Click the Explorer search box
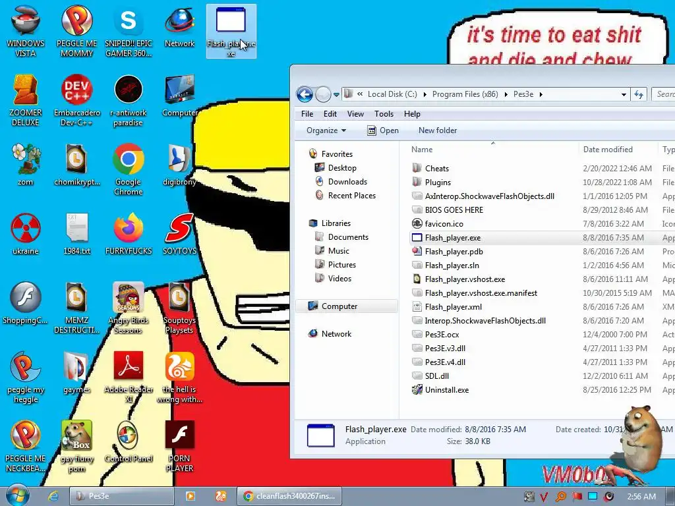This screenshot has height=506, width=675. coord(663,94)
